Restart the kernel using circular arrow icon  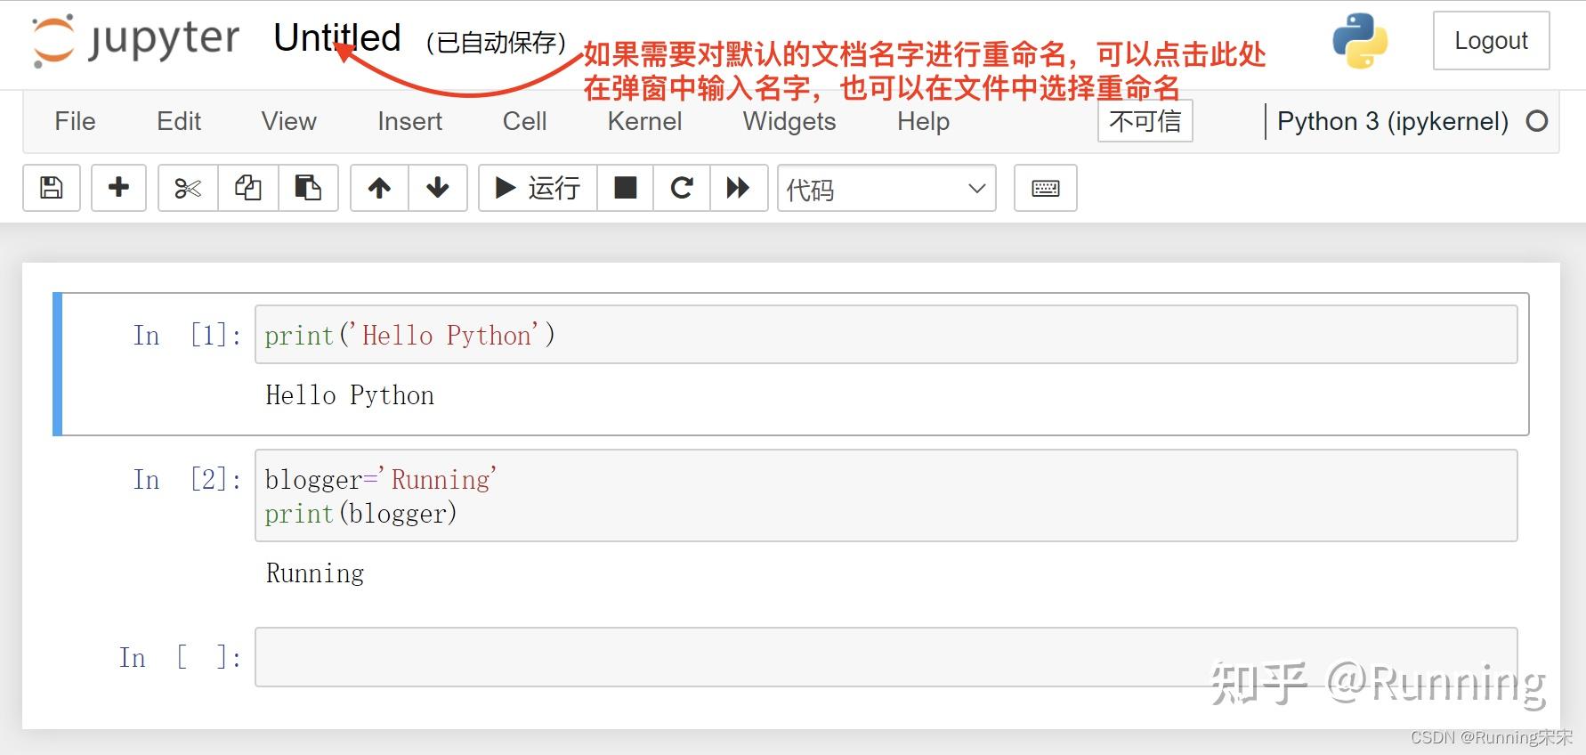(x=682, y=188)
